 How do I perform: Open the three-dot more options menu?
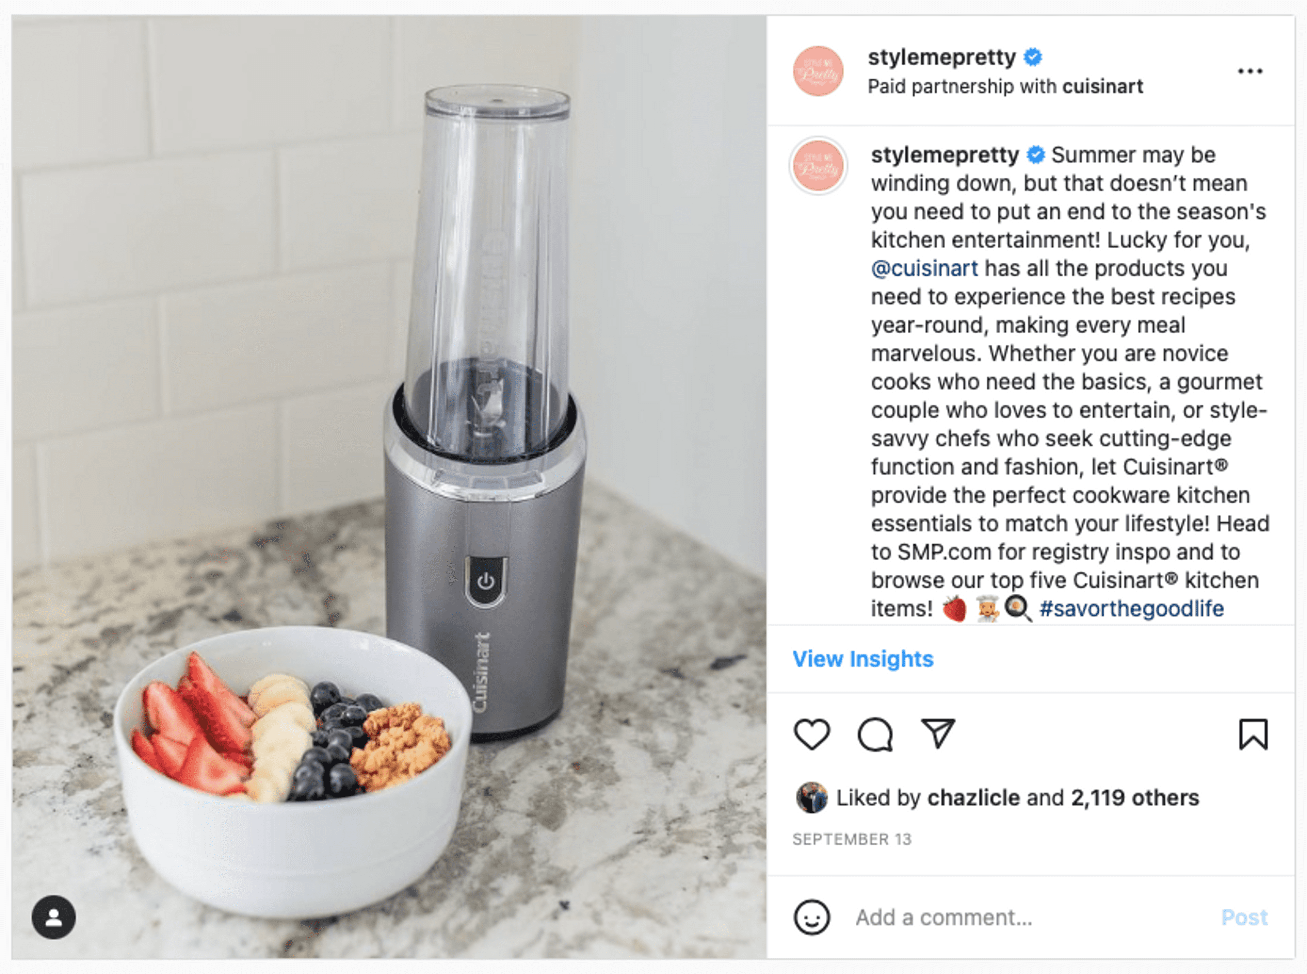click(1250, 71)
